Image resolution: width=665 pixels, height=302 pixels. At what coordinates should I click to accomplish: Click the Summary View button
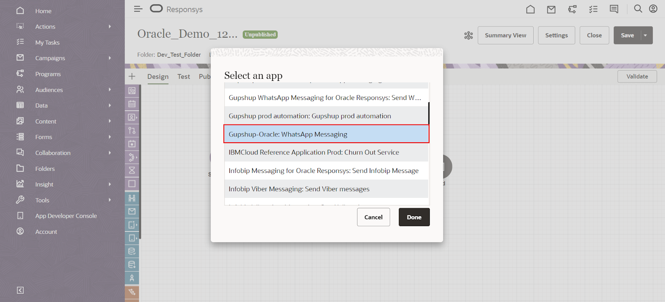point(505,35)
